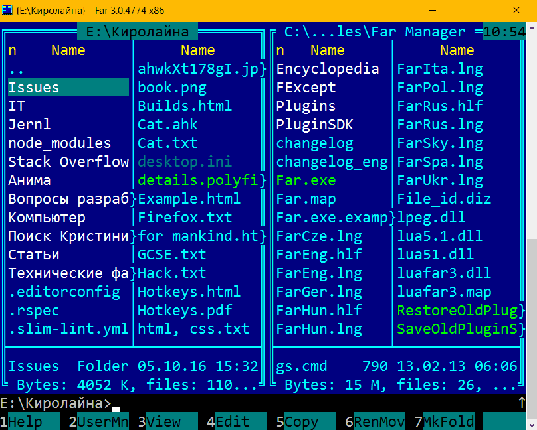Select the lua5.1.dll file
The image size is (537, 430).
click(440, 236)
